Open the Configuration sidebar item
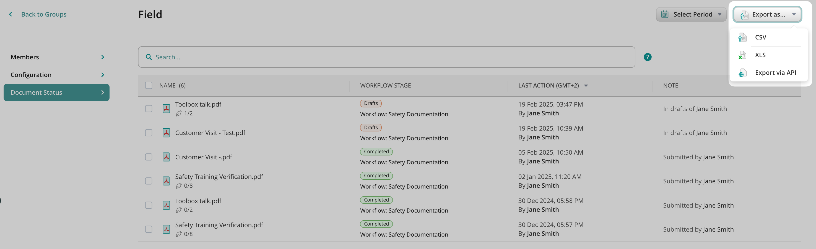The width and height of the screenshot is (816, 249). (x=56, y=75)
